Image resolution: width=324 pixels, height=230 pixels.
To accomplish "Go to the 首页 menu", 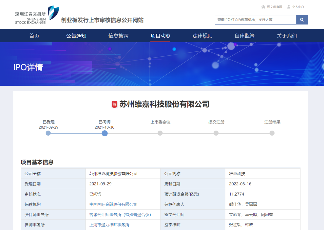I will [34, 36].
